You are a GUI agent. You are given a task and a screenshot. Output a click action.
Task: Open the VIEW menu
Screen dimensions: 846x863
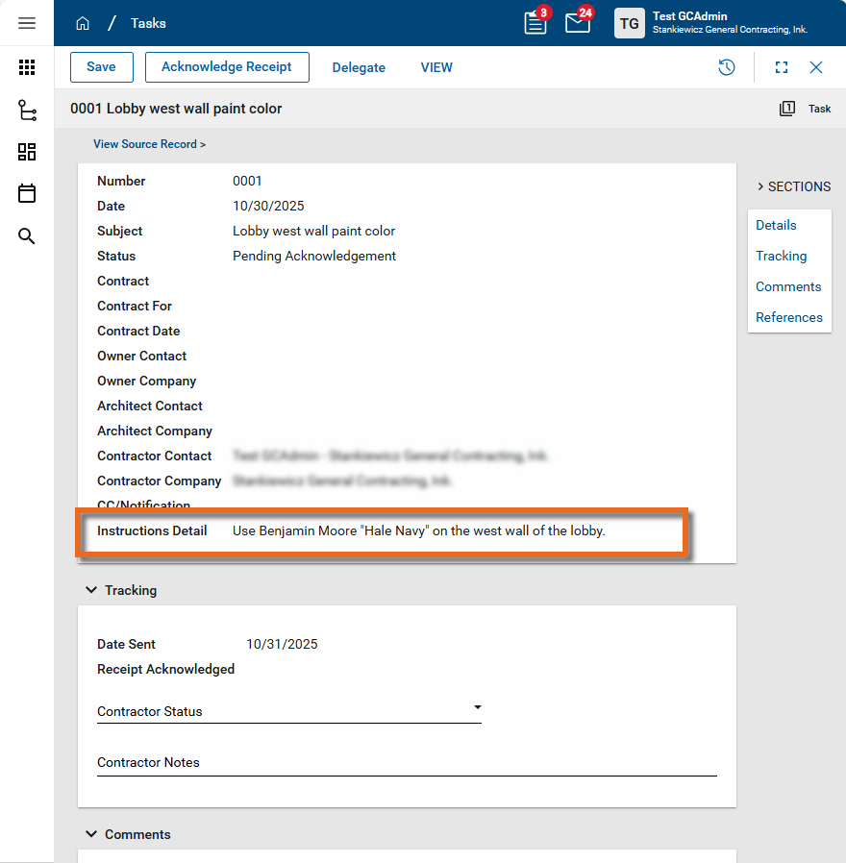point(436,68)
